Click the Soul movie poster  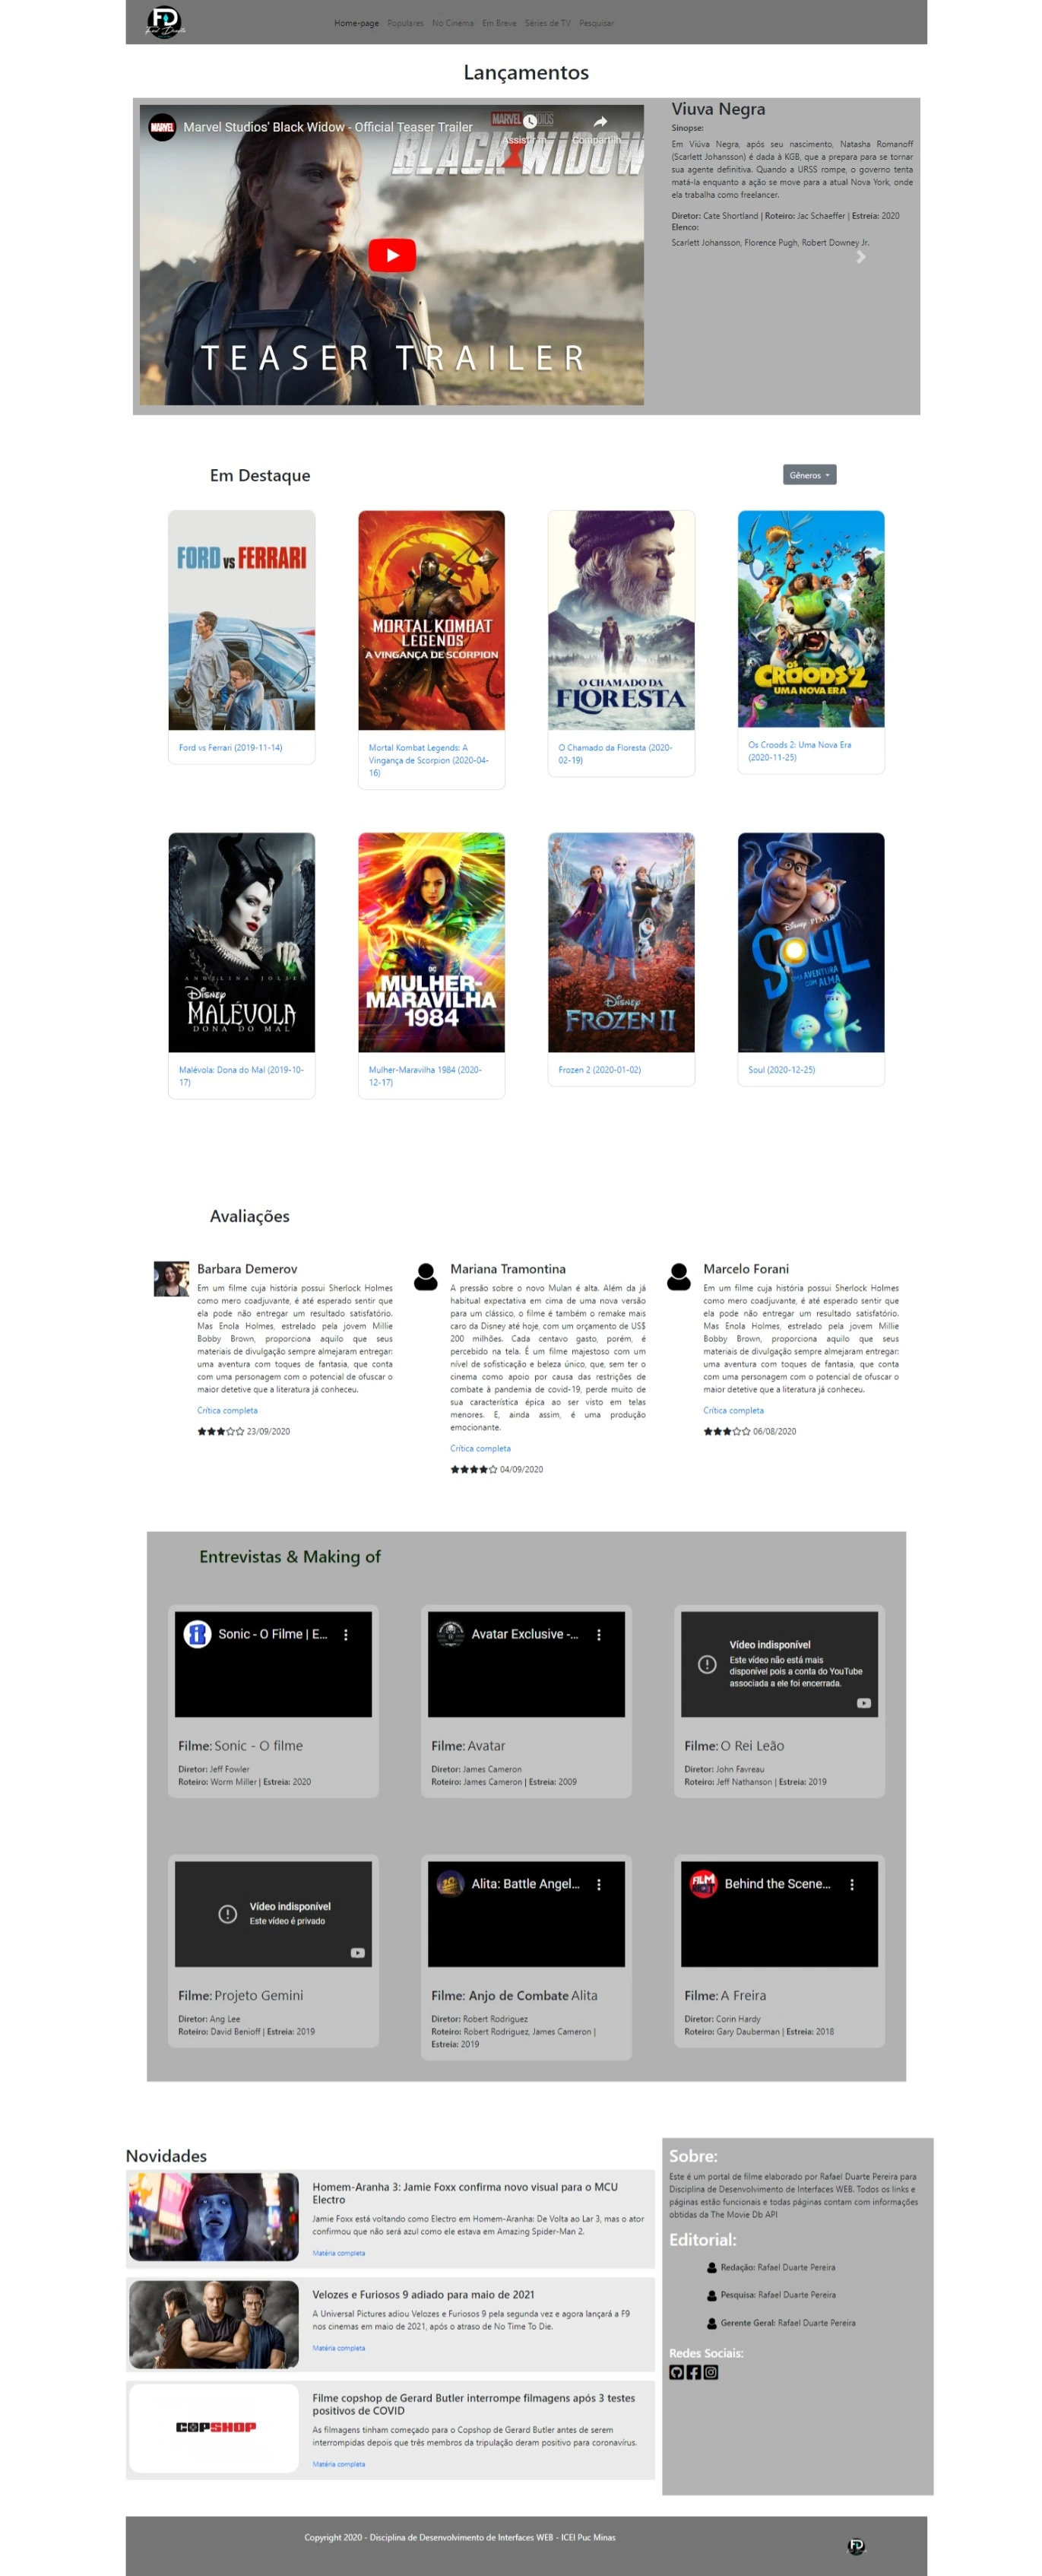point(811,942)
